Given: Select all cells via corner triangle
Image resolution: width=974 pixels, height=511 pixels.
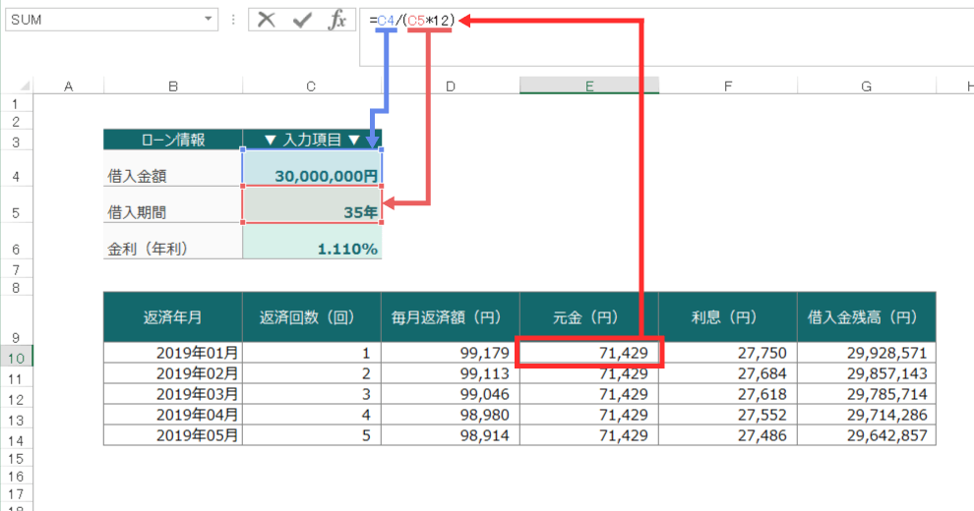Looking at the screenshot, I should coord(25,86).
